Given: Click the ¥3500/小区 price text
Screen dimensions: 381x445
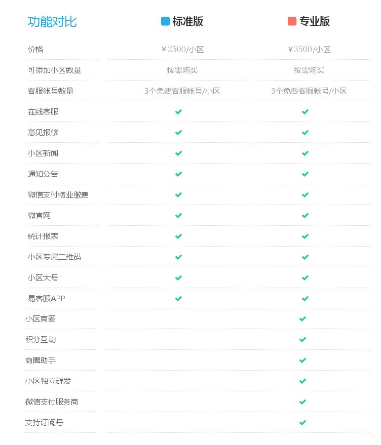Looking at the screenshot, I should [309, 50].
